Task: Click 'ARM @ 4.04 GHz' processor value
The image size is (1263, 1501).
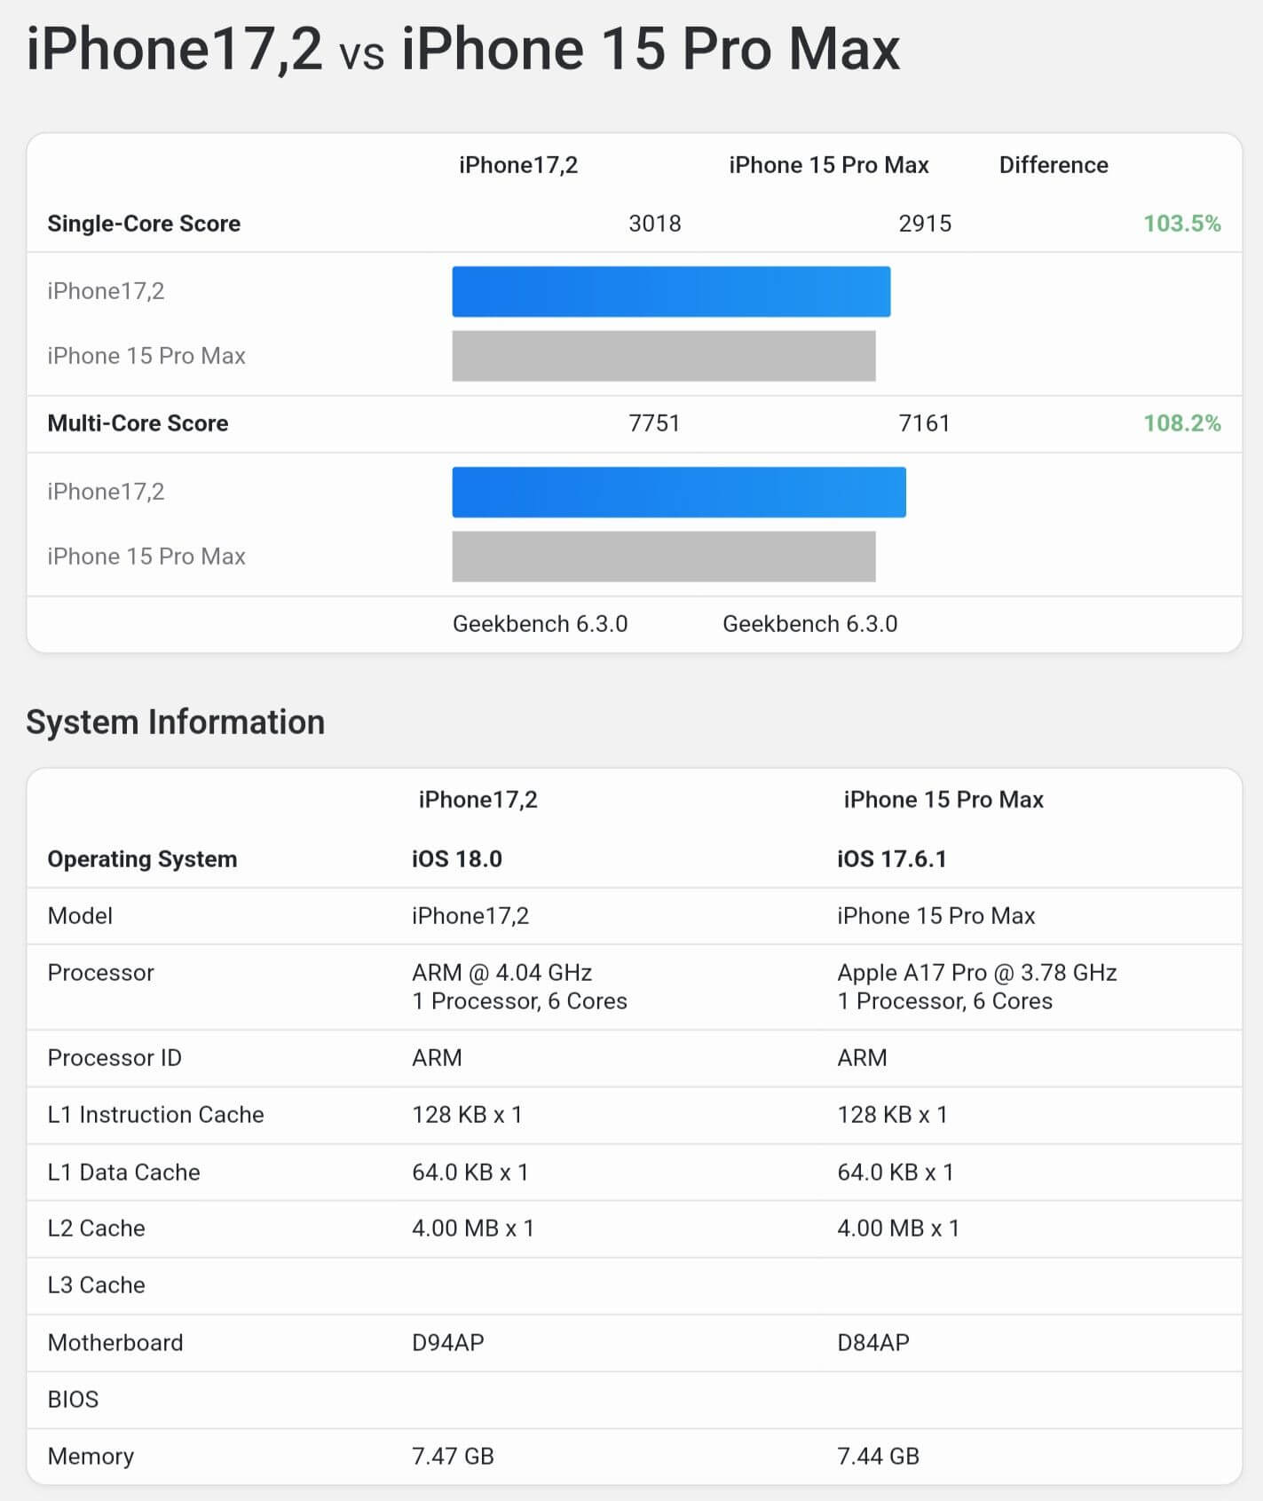Action: coord(501,973)
